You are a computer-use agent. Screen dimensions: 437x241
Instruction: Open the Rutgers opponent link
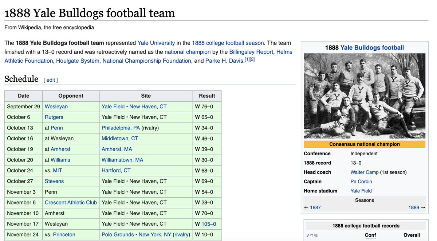pos(54,117)
